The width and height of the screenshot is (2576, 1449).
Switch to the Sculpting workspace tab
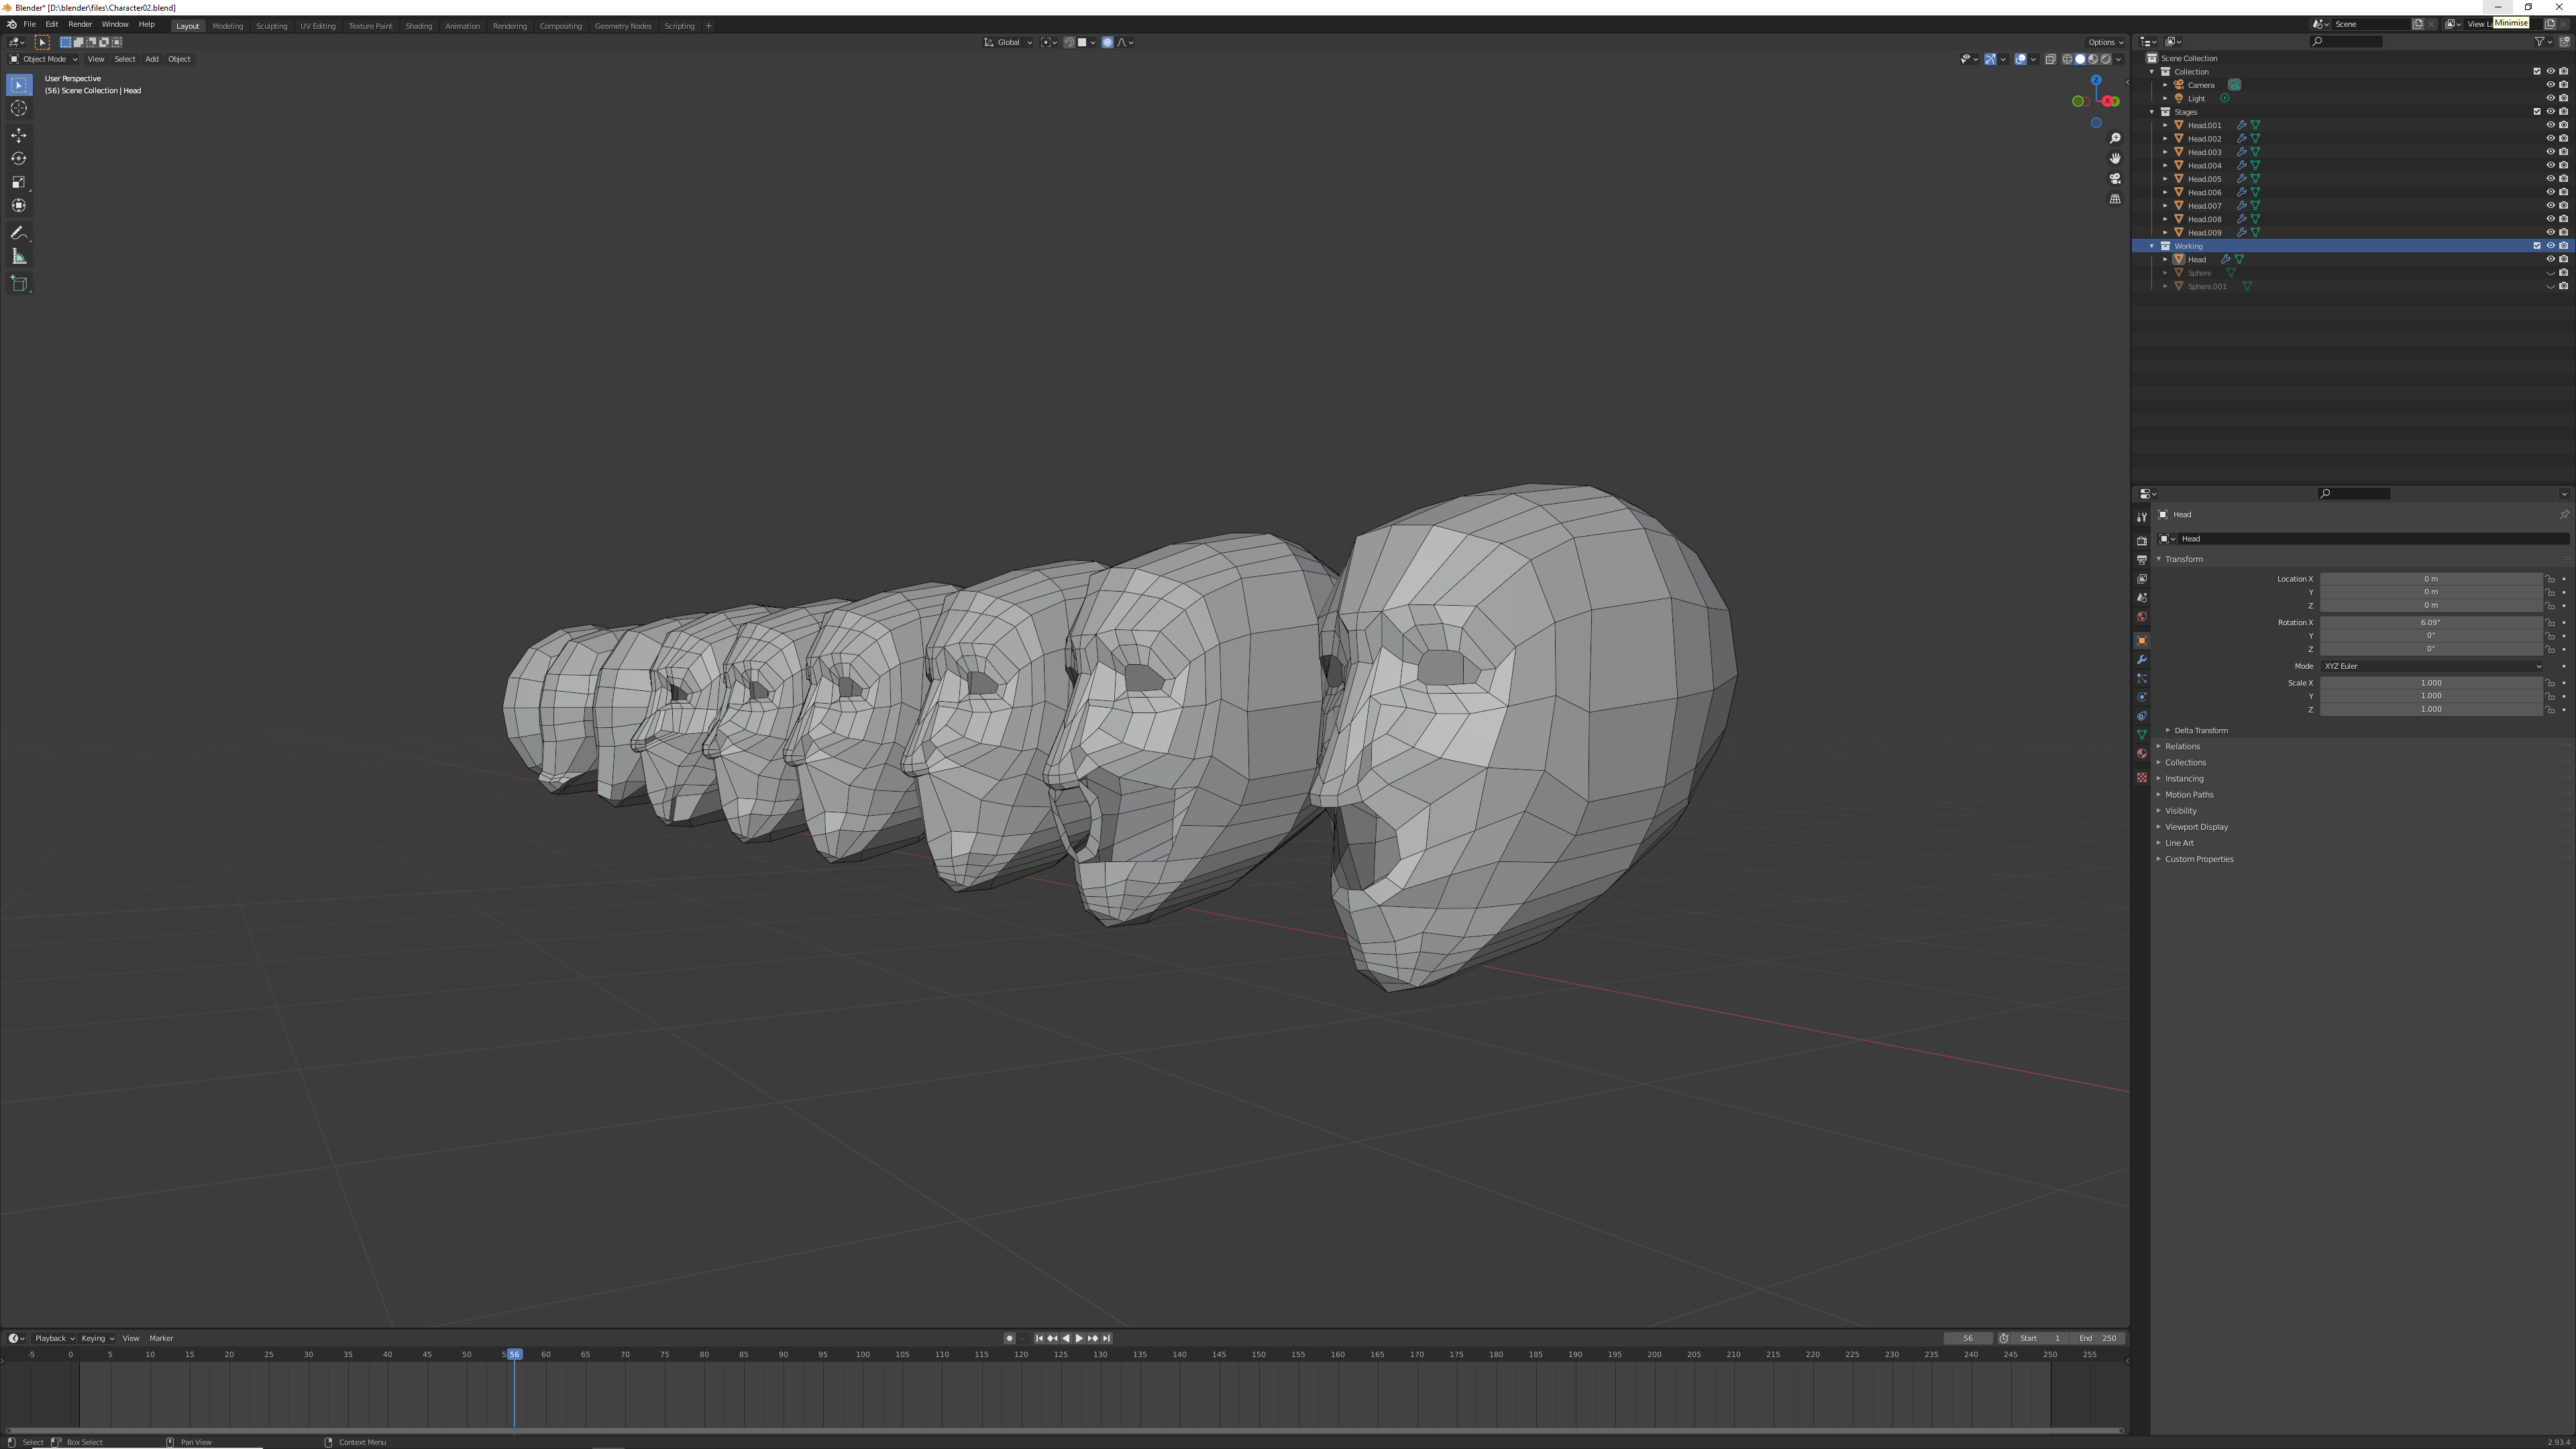pos(271,26)
